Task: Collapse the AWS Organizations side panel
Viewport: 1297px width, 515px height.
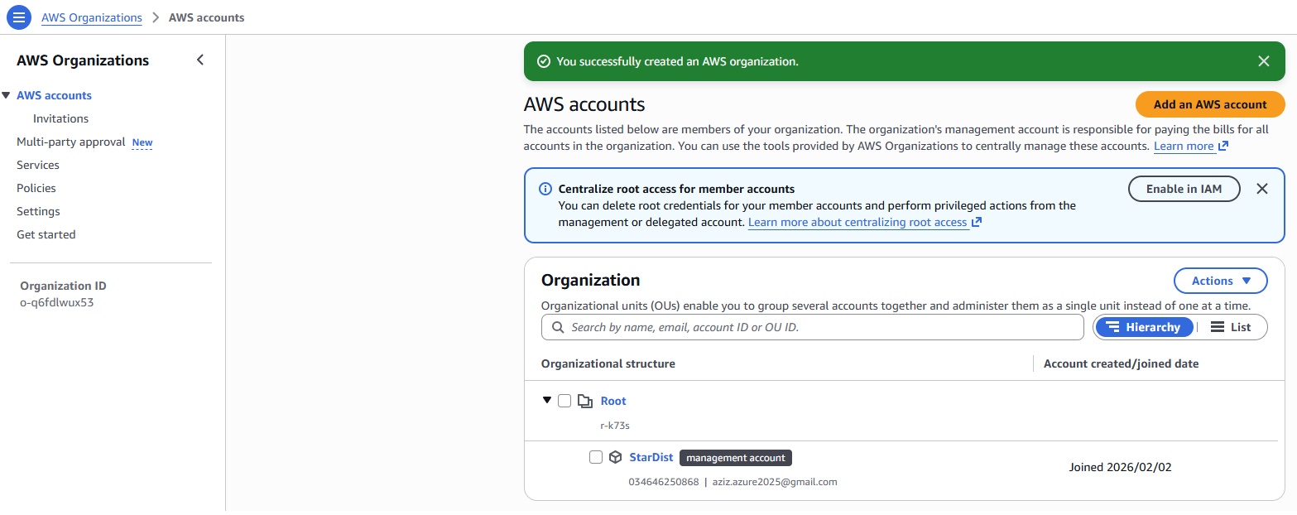Action: point(199,60)
